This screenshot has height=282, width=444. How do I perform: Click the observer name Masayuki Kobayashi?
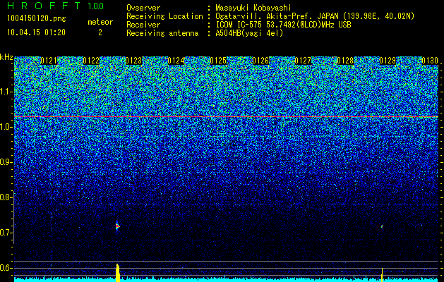[x=253, y=8]
